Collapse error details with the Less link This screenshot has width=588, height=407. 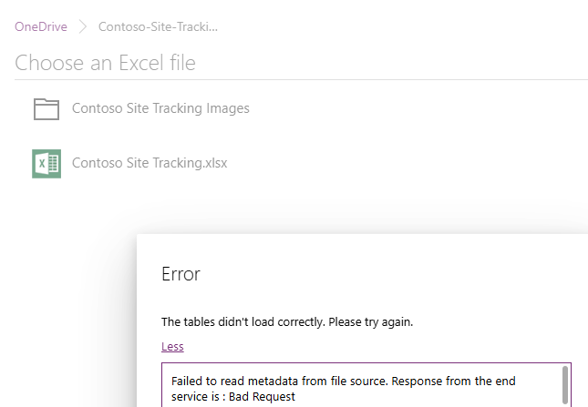click(172, 346)
